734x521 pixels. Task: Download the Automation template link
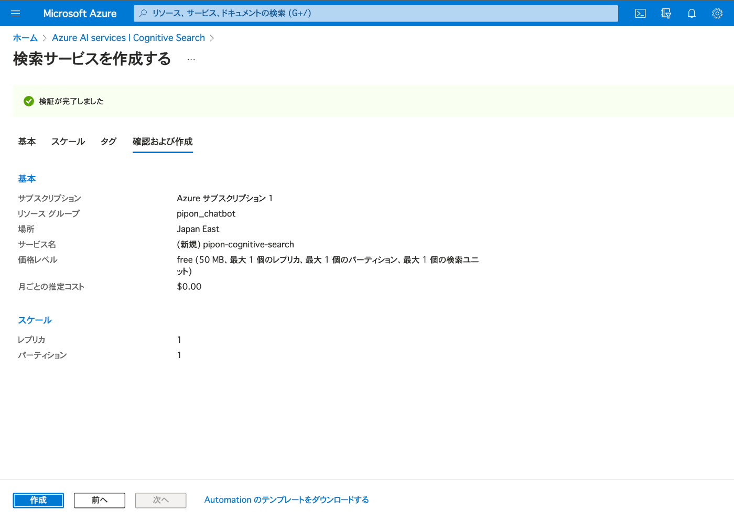point(287,500)
